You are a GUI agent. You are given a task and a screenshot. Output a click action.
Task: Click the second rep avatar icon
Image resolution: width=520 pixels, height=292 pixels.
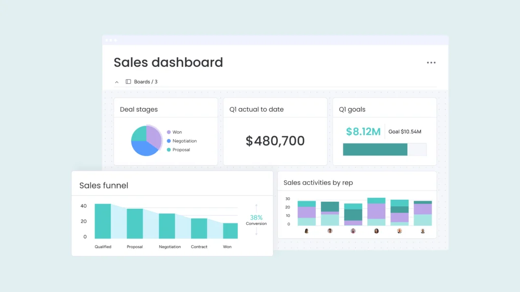(x=330, y=231)
